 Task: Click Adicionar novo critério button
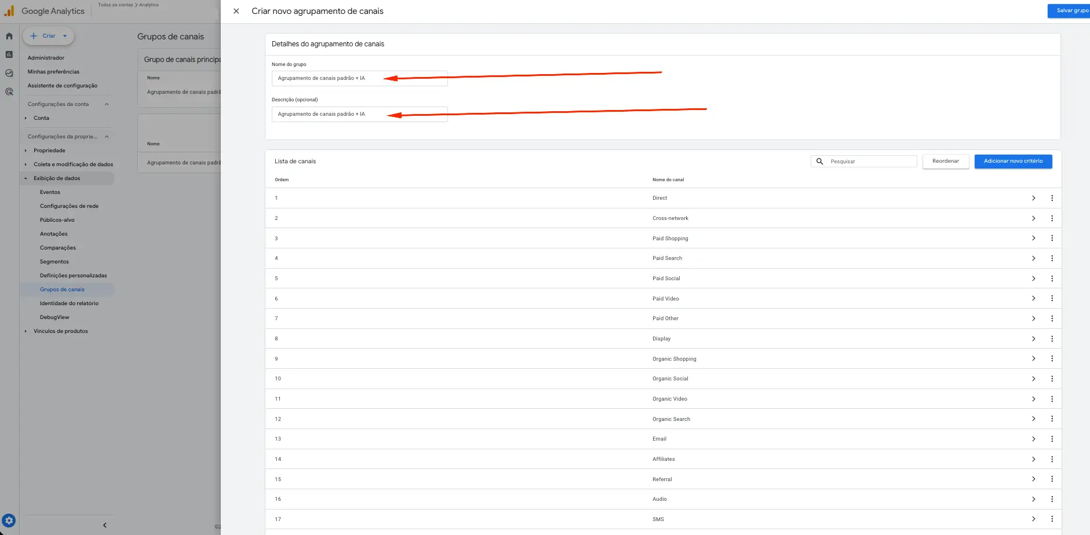tap(1013, 162)
